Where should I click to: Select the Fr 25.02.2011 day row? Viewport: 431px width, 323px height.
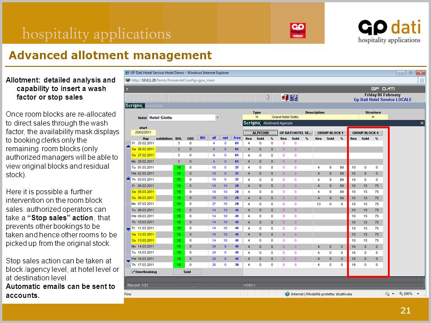(x=142, y=143)
